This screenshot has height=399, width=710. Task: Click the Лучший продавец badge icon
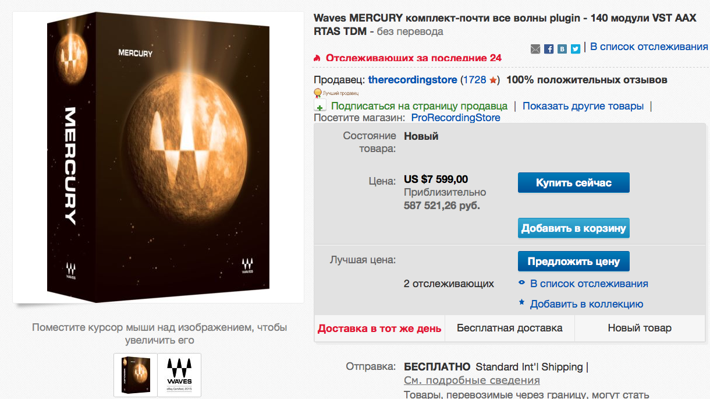point(318,92)
